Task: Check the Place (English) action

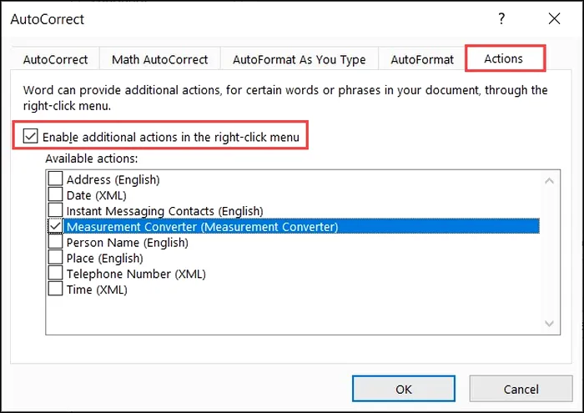Action: point(55,258)
